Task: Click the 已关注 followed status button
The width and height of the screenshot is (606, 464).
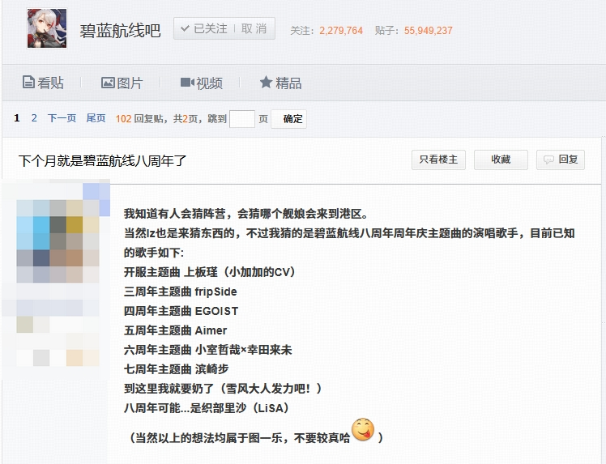Action: [204, 28]
